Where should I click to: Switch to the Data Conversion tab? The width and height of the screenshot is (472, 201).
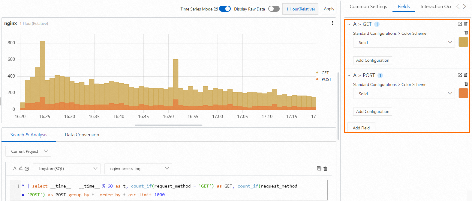82,135
